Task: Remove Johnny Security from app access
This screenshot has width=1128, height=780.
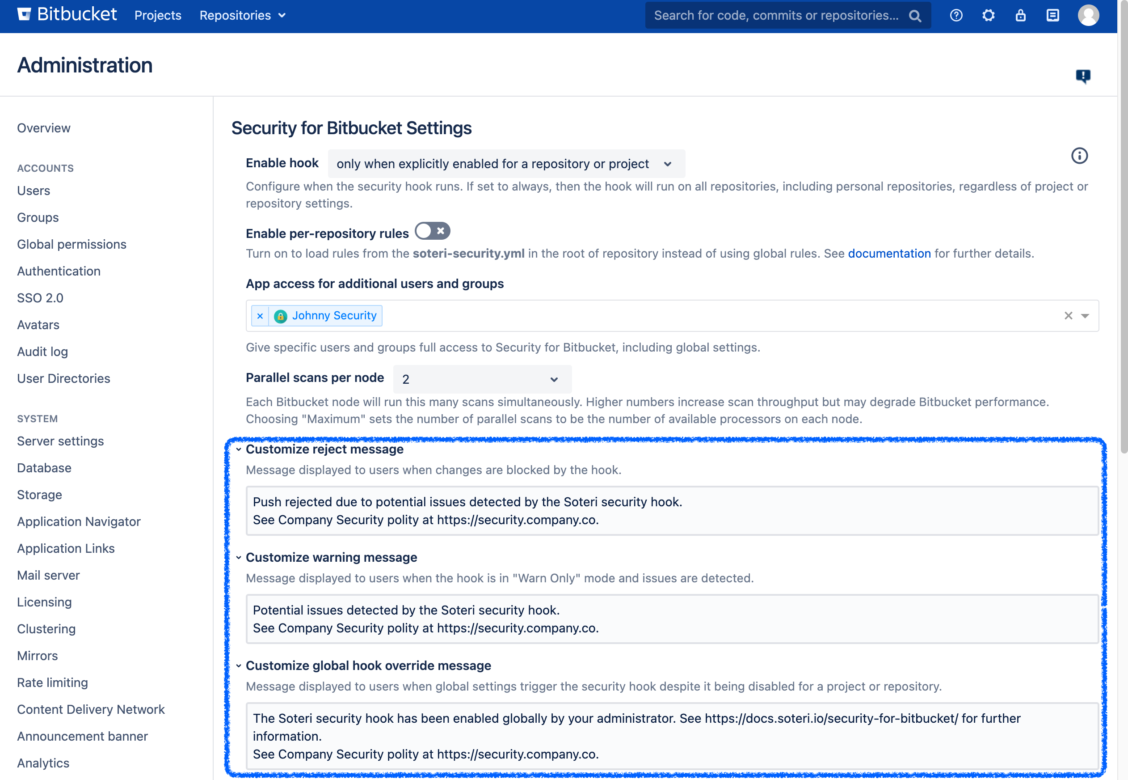Action: point(260,315)
